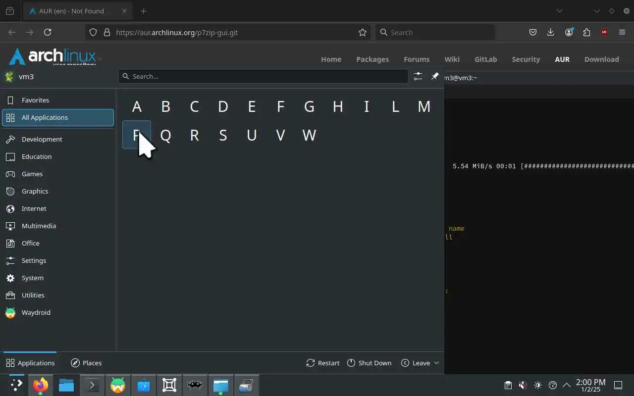Open the Firefox Downloads icon
634x396 pixels.
click(550, 32)
